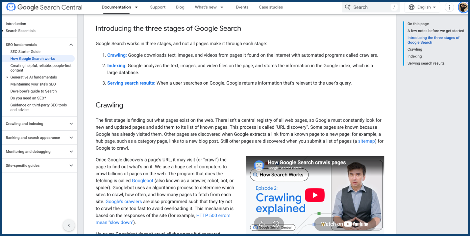Open Developer's guide to Search
470x236 pixels.
tap(34, 91)
